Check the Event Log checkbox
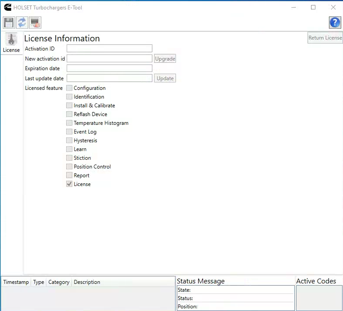343x311 pixels. (x=69, y=131)
